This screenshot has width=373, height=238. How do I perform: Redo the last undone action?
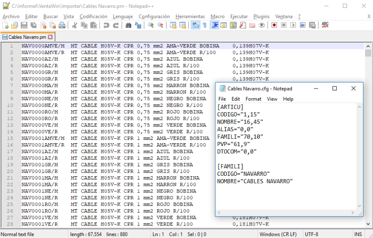point(115,25)
